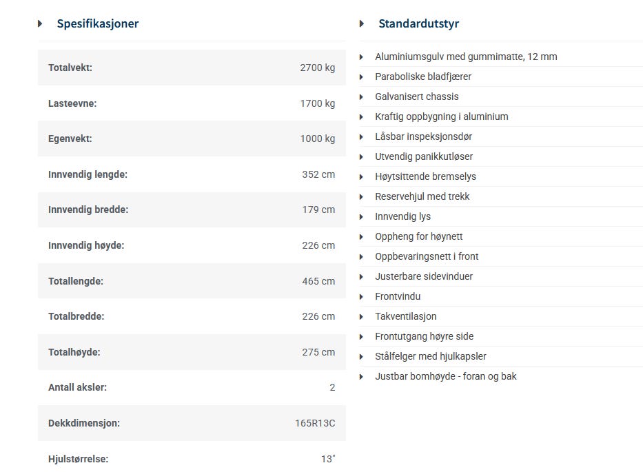Click the Frontvindu item
The image size is (643, 472).
click(x=398, y=297)
